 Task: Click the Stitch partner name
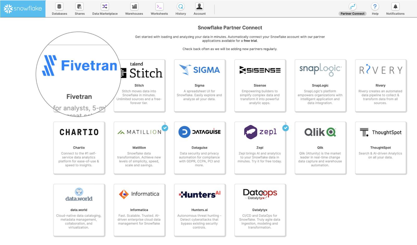tap(139, 85)
